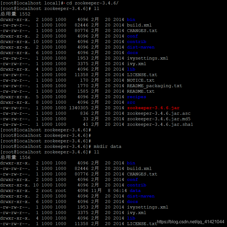Select 'zookeeper-3.4.6.jar.md5' filename
227x227 pixels.
coord(159,119)
